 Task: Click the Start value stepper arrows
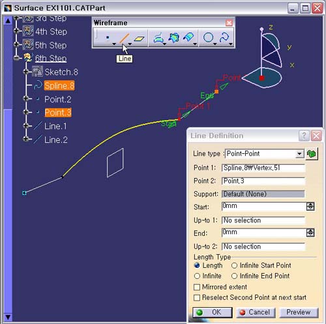click(x=310, y=207)
